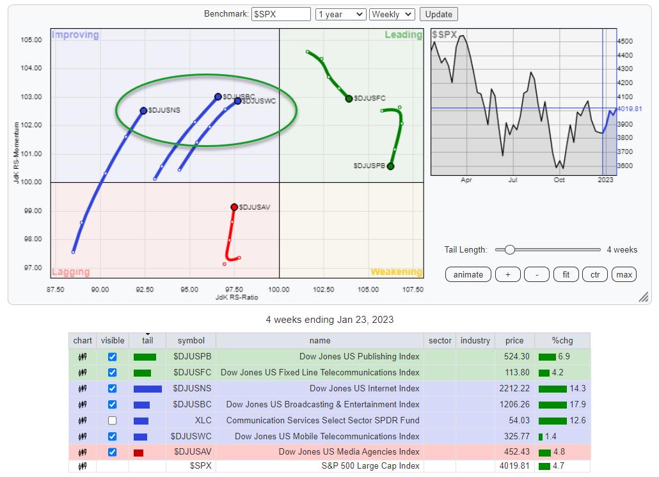This screenshot has width=659, height=477.
Task: Open chart icon for $DJUSAV row
Action: click(83, 453)
